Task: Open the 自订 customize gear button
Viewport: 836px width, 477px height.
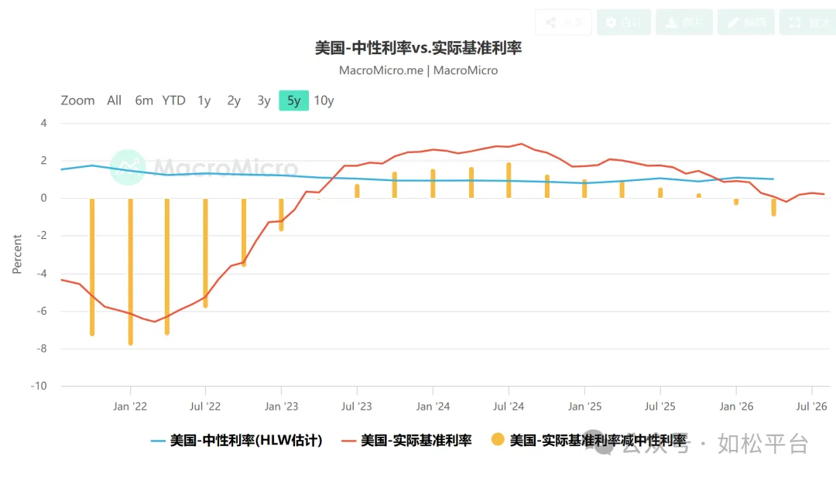Action: [624, 22]
